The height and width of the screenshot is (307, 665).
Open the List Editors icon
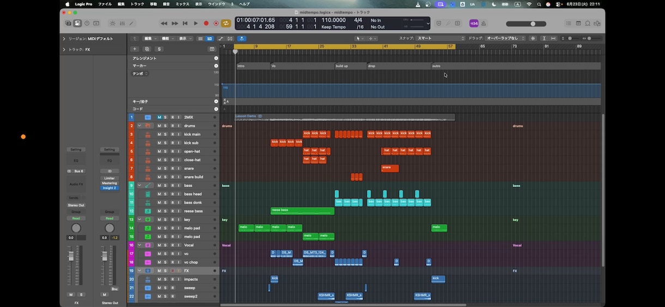[x=569, y=23]
